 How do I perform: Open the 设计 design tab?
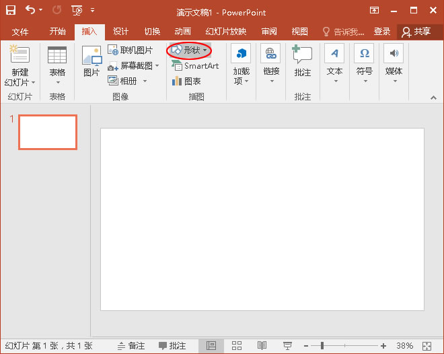click(x=120, y=32)
